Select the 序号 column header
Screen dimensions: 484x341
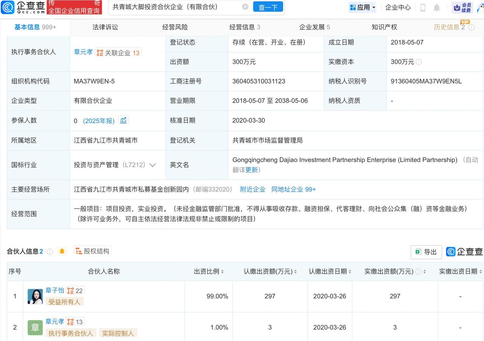coord(15,272)
